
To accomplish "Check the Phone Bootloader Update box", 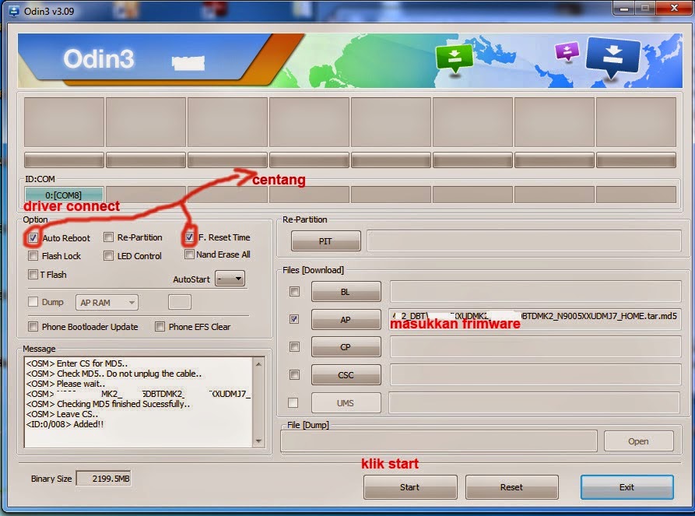I will tap(33, 326).
